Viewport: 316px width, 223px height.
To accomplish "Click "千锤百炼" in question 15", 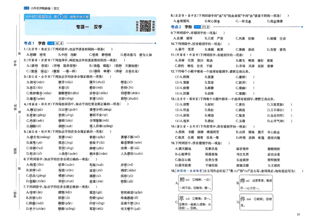I will 211,165.
